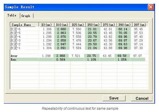This screenshot has width=159, height=112.
Task: Close the Sample Result dialog
Action: [x=151, y=7]
